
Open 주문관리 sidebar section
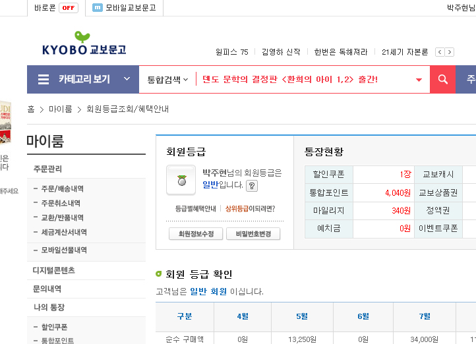pyautogui.click(x=47, y=169)
